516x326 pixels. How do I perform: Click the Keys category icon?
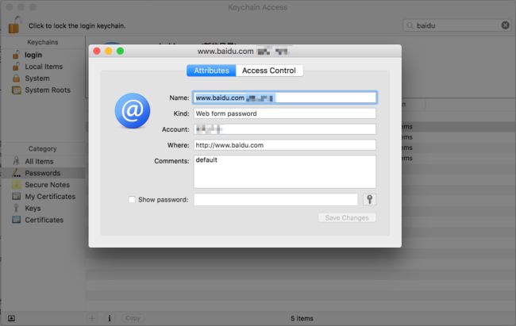coord(16,208)
